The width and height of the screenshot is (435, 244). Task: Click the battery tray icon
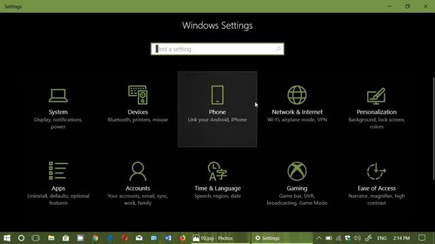(x=329, y=238)
